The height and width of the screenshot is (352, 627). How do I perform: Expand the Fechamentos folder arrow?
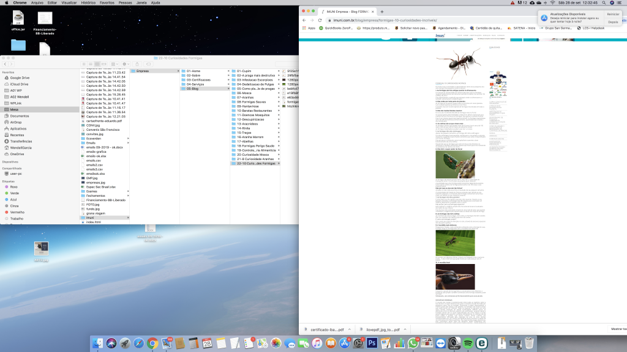pos(128,196)
